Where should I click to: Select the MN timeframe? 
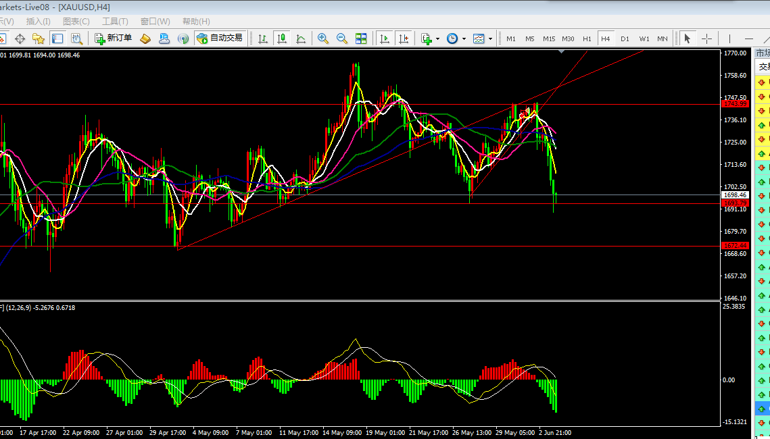coord(663,38)
